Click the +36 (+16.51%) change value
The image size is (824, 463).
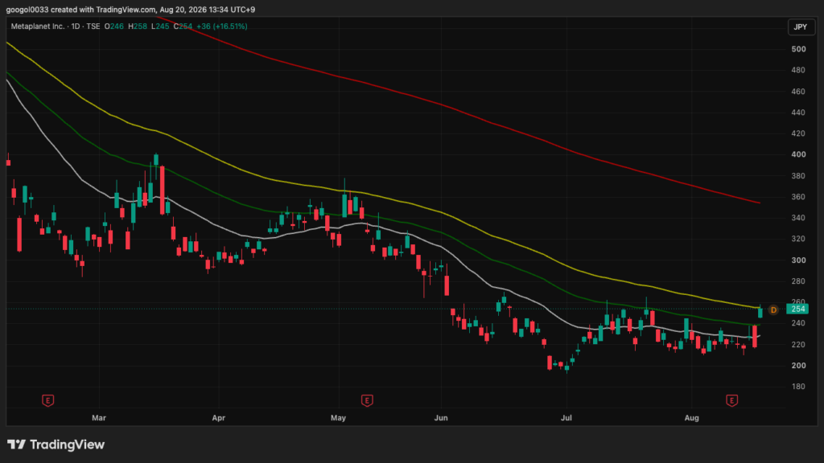pyautogui.click(x=222, y=27)
